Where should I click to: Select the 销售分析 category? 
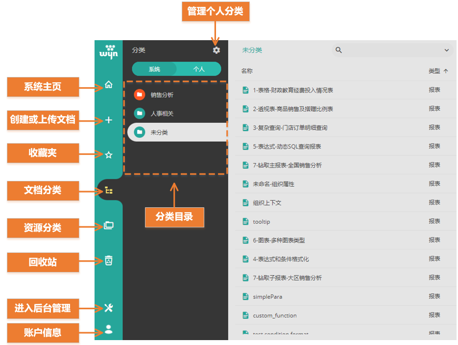(x=178, y=95)
